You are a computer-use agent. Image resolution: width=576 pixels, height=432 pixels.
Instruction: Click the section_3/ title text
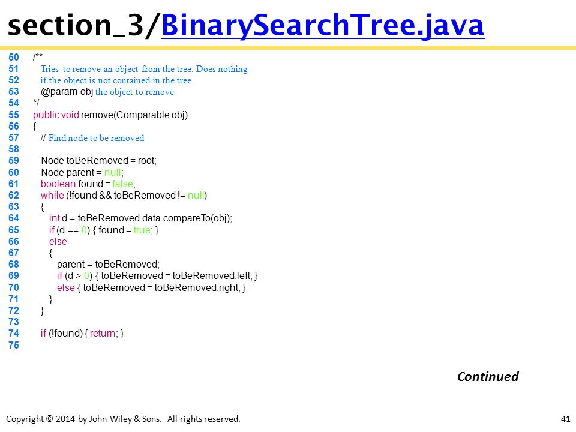coord(84,25)
